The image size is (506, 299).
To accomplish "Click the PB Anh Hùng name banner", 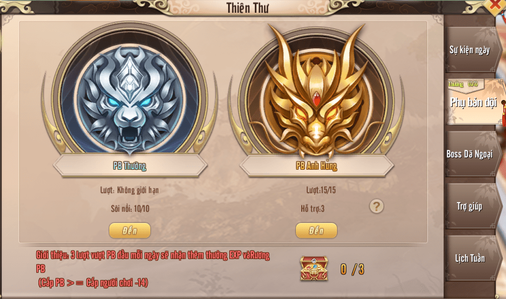I will point(316,166).
